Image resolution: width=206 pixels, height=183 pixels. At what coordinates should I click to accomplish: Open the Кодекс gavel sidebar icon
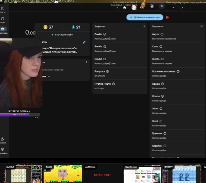point(3,139)
